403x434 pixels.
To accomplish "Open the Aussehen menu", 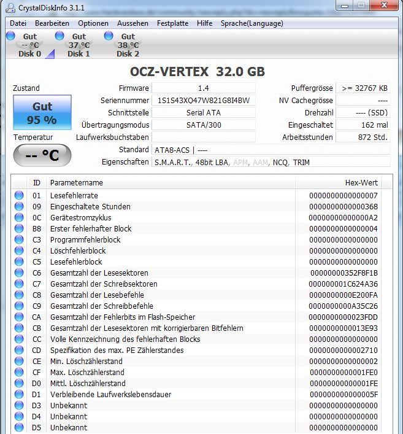I will (x=132, y=23).
